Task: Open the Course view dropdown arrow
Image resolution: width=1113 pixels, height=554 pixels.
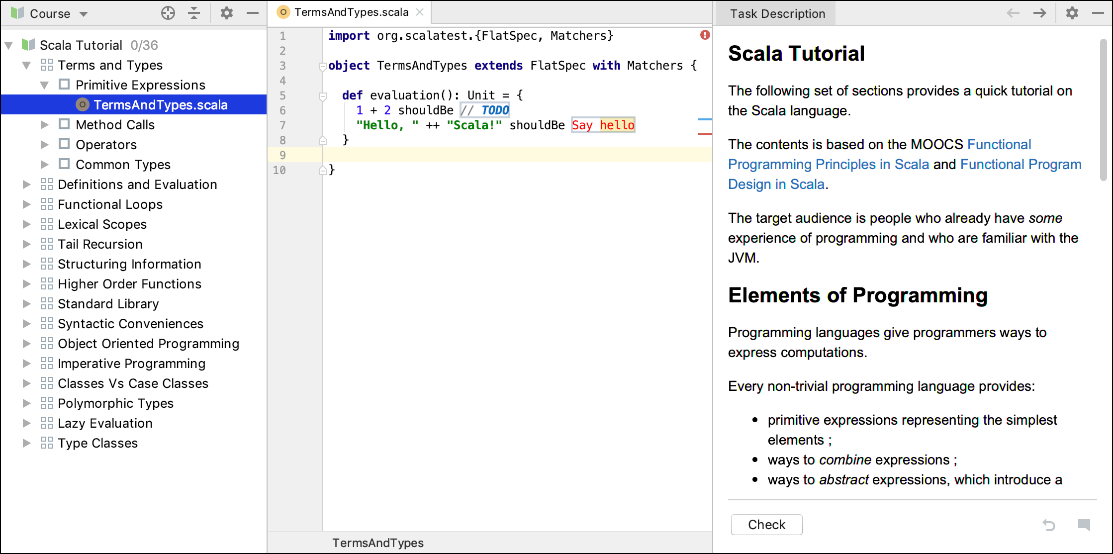Action: [x=84, y=14]
